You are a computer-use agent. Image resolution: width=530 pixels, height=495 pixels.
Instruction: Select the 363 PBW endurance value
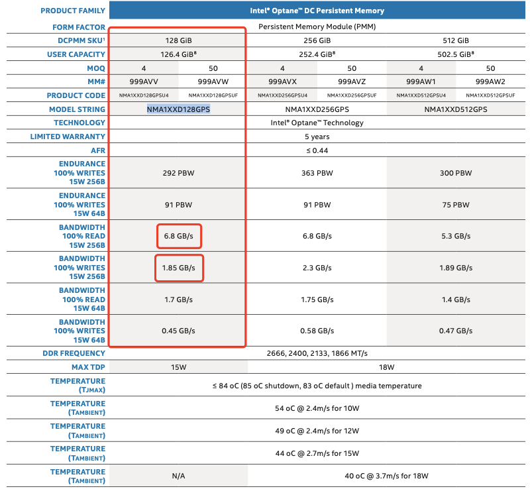(x=317, y=173)
